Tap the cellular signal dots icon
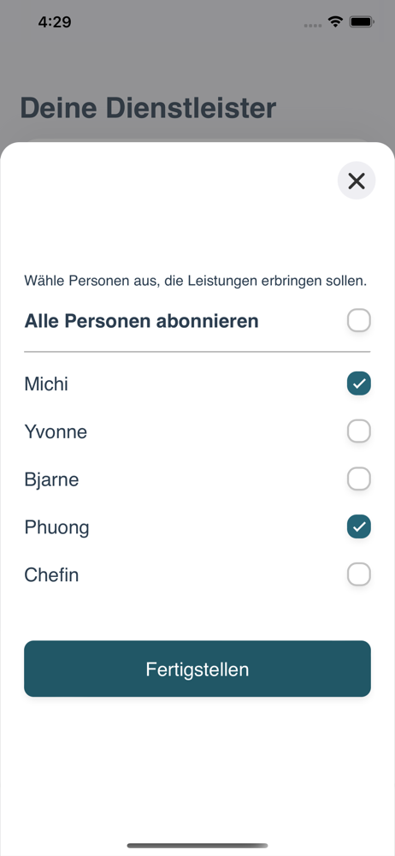395x856 pixels. tap(313, 25)
